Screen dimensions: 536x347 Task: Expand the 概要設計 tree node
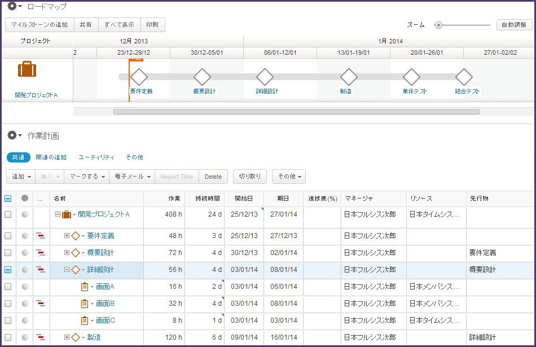(67, 253)
